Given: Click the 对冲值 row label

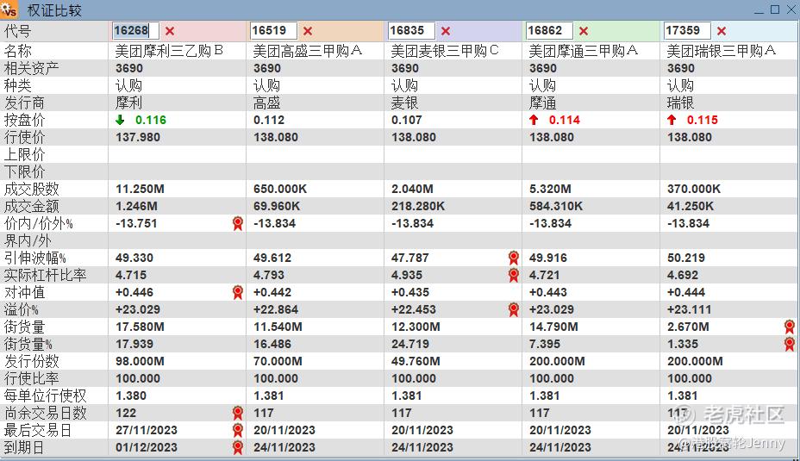Looking at the screenshot, I should pyautogui.click(x=24, y=292).
